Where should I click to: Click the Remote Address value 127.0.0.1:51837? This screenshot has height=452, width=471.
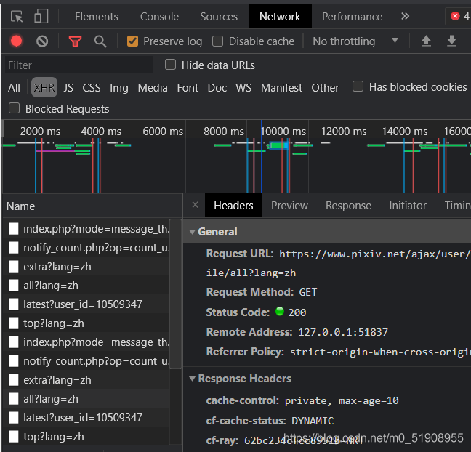343,332
